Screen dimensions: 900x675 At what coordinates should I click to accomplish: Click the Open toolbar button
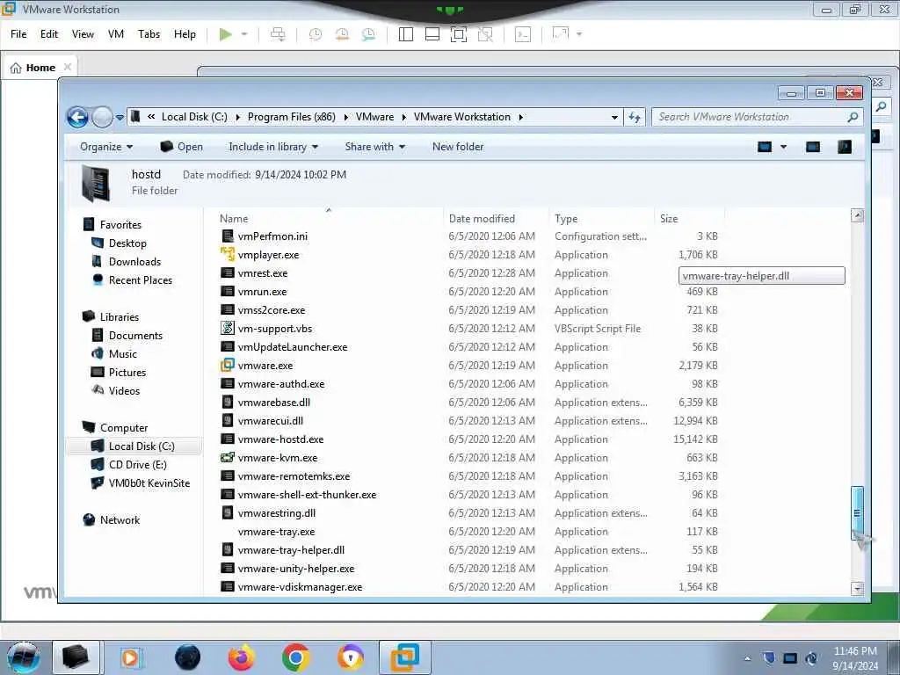coord(181,147)
